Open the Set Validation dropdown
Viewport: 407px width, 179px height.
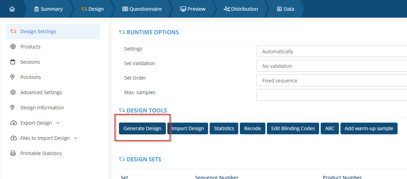click(x=331, y=66)
